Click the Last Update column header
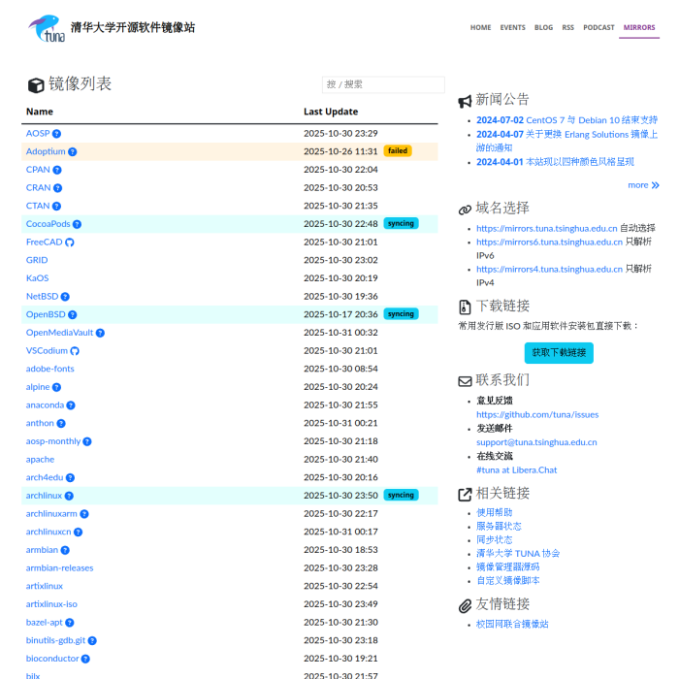Image resolution: width=679 pixels, height=679 pixels. point(331,112)
